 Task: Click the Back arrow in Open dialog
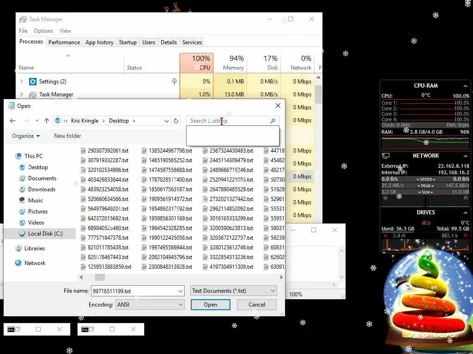[x=12, y=121]
